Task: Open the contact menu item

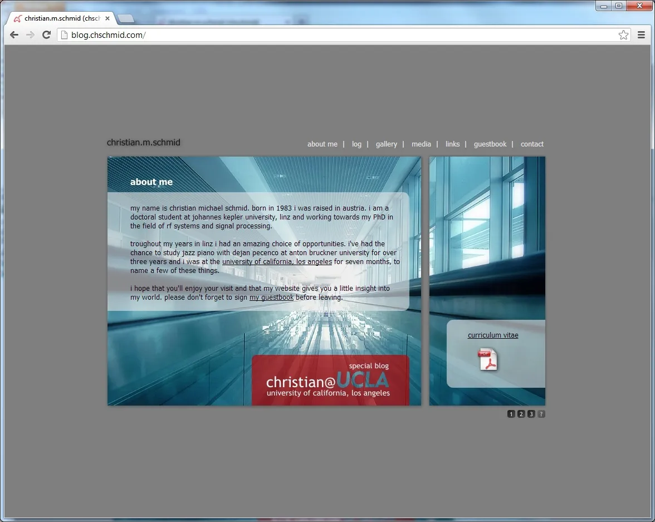Action: [x=532, y=144]
